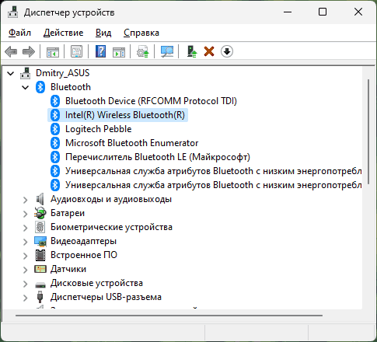Open the Действие menu
Image resolution: width=377 pixels, height=342 pixels.
tap(64, 33)
